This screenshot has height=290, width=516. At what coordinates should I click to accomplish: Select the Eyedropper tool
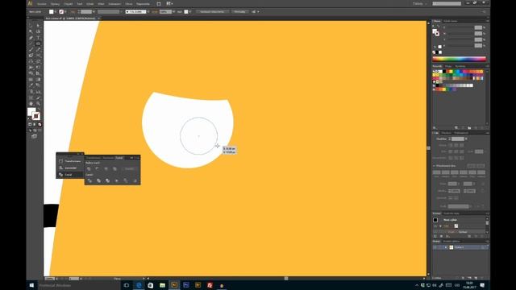click(31, 85)
